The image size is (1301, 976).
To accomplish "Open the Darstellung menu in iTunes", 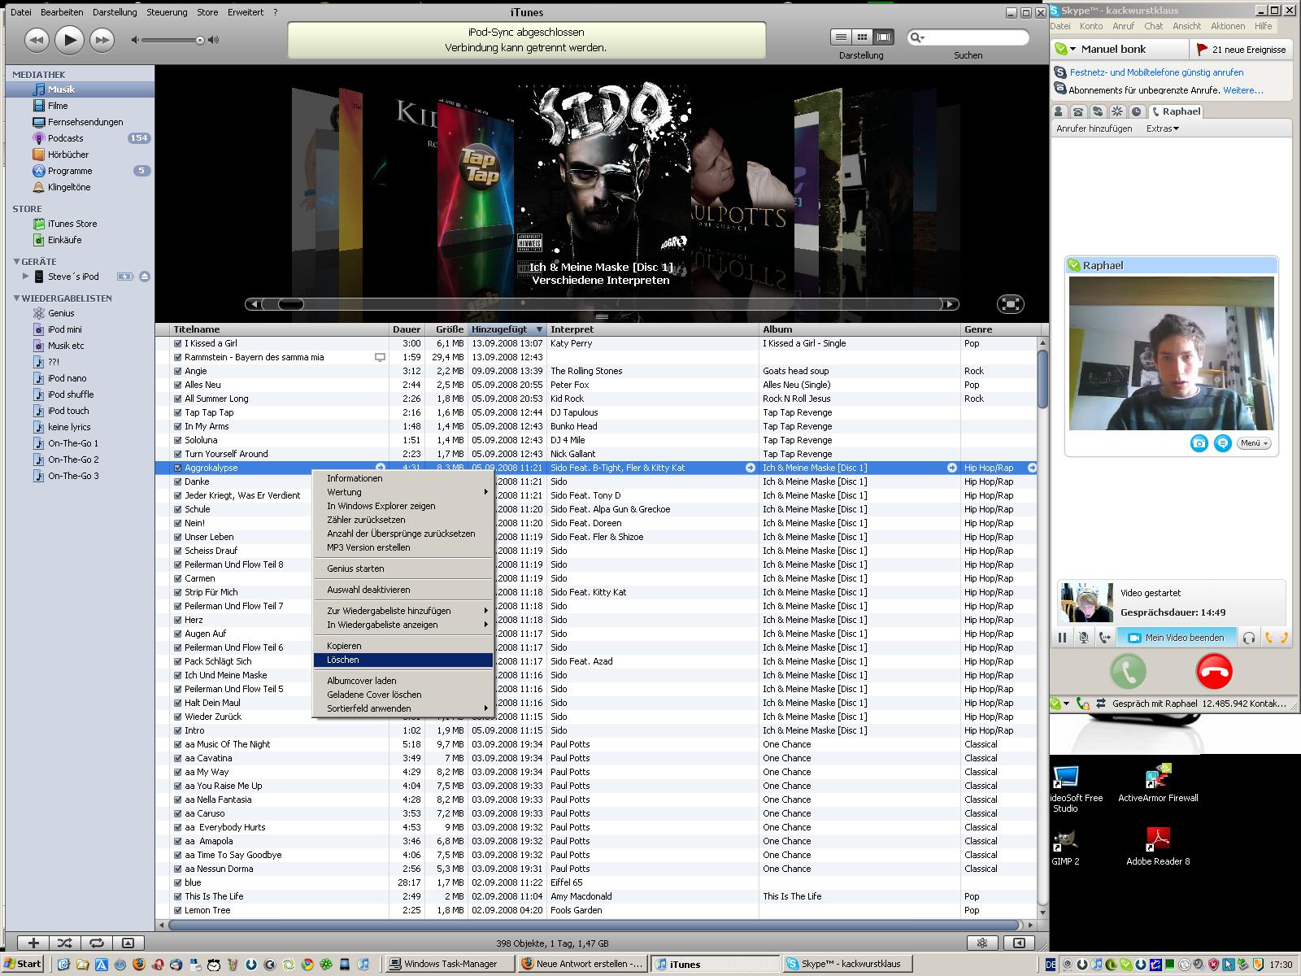I will pyautogui.click(x=115, y=12).
